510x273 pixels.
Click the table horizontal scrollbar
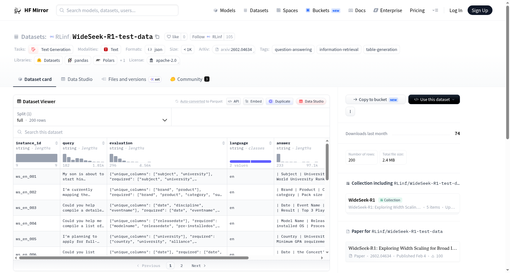(x=134, y=258)
